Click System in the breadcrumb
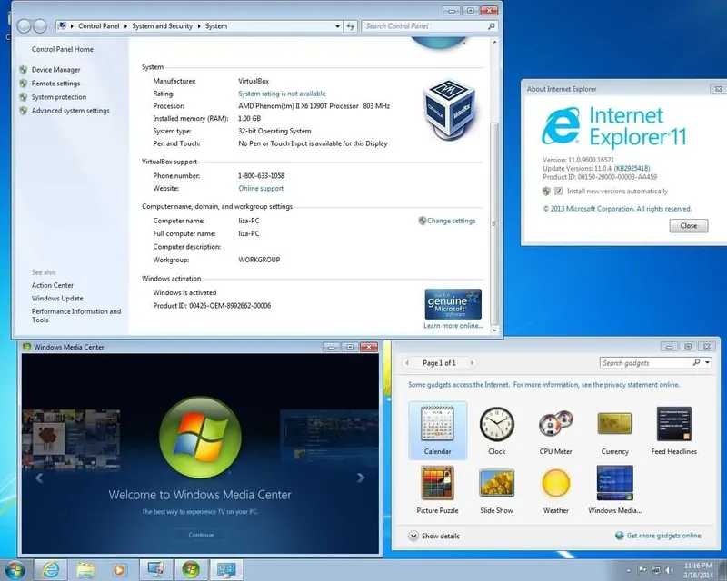The image size is (727, 581). point(216,26)
